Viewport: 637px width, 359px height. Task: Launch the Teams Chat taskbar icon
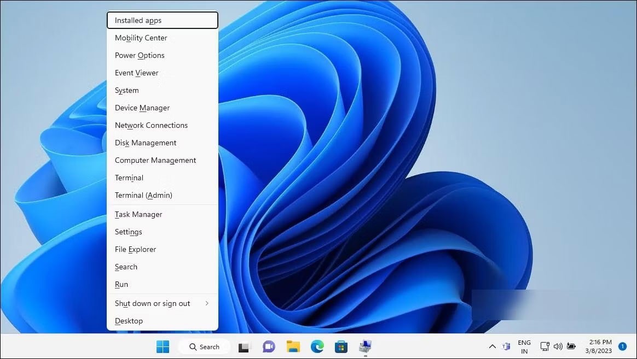pos(269,346)
